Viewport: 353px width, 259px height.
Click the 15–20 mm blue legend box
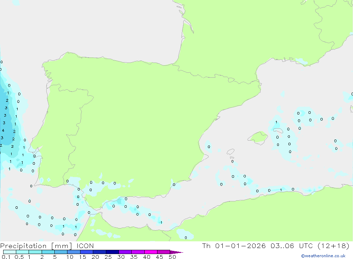coord(87,252)
